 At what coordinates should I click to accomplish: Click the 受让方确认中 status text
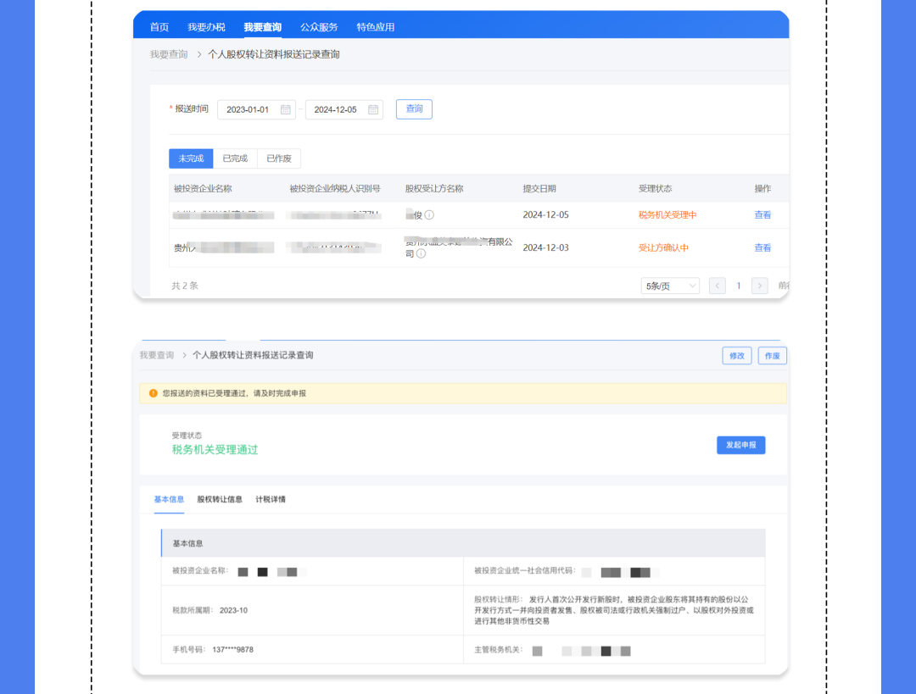663,248
